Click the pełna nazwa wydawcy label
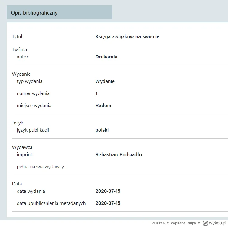228x226 pixels. [40, 167]
